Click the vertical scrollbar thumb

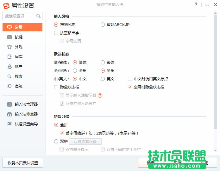pyautogui.click(x=215, y=72)
